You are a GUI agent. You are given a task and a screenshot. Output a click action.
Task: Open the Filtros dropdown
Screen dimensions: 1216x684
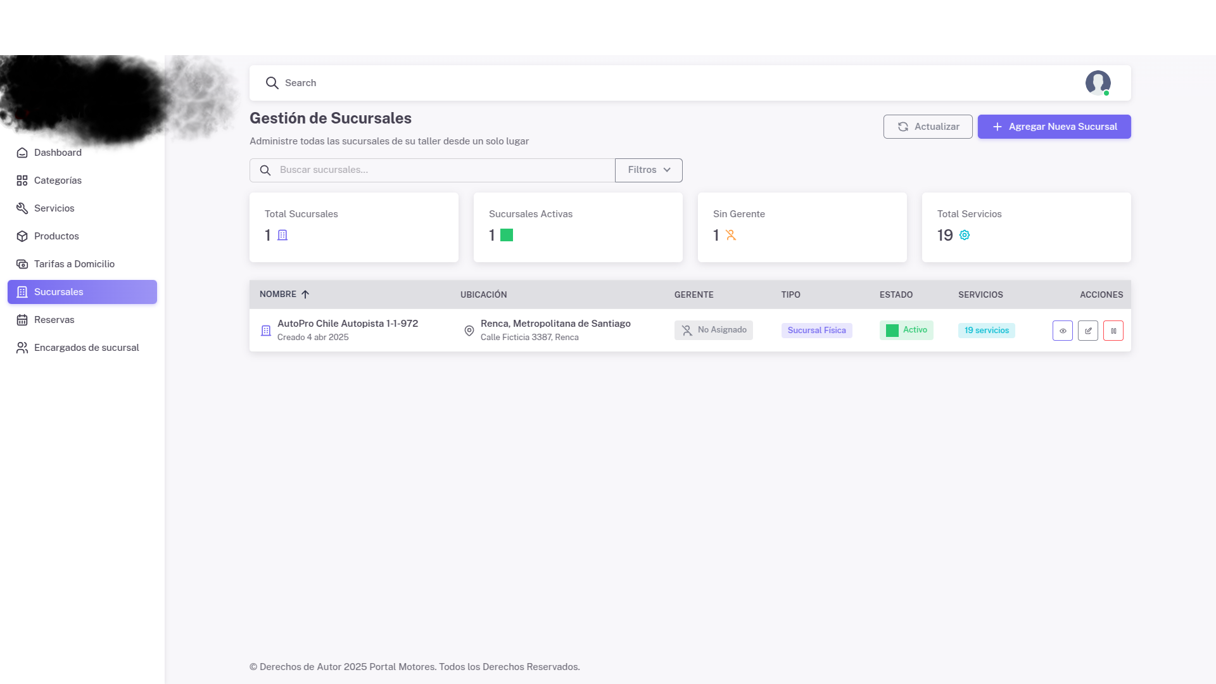[648, 170]
